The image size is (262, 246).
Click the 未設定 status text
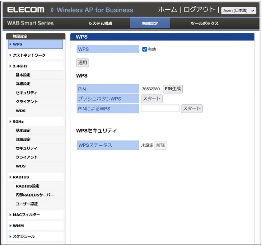pos(147,145)
